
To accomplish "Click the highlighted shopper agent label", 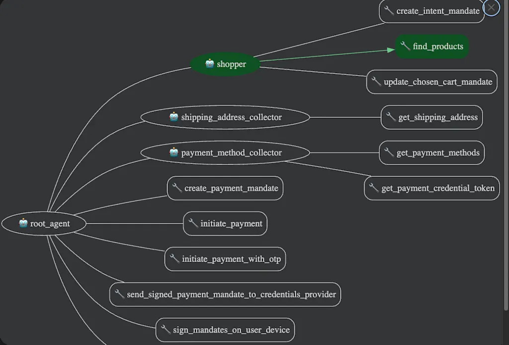I will click(x=231, y=64).
